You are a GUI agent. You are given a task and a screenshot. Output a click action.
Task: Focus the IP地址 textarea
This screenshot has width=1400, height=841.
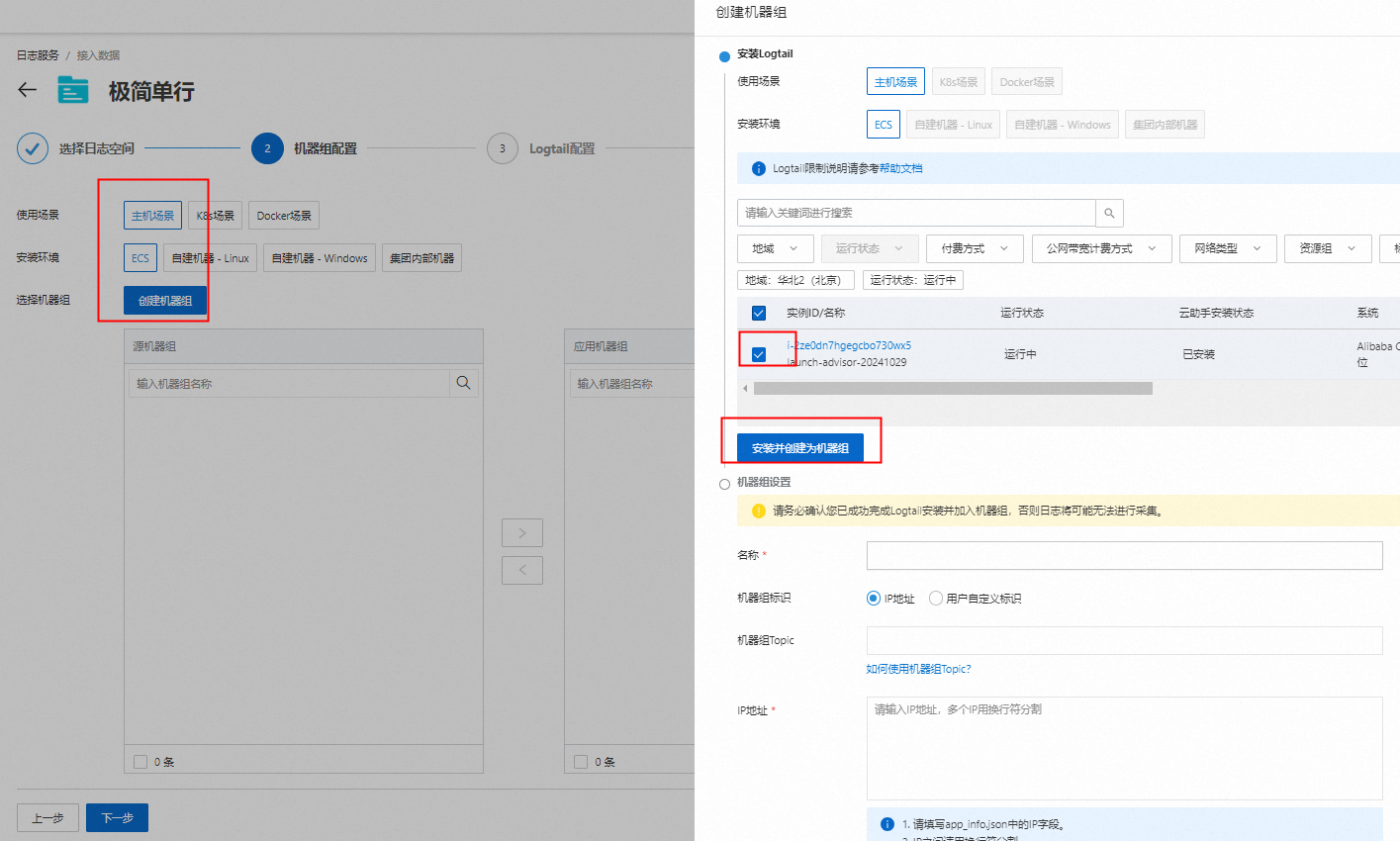pyautogui.click(x=1124, y=748)
